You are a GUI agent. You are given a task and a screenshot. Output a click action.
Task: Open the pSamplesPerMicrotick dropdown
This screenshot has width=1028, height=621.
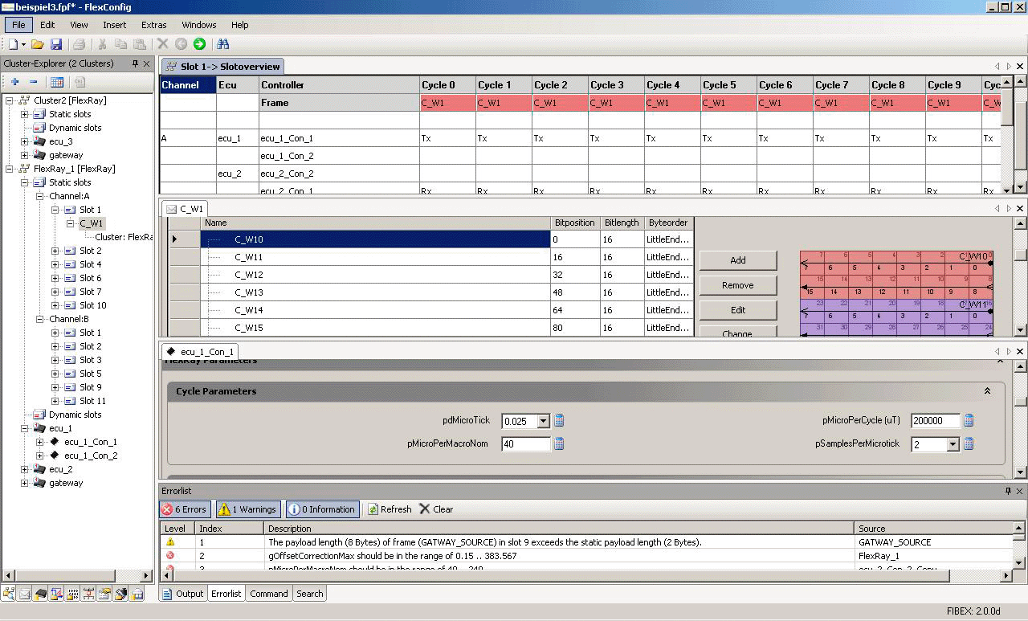pos(953,444)
